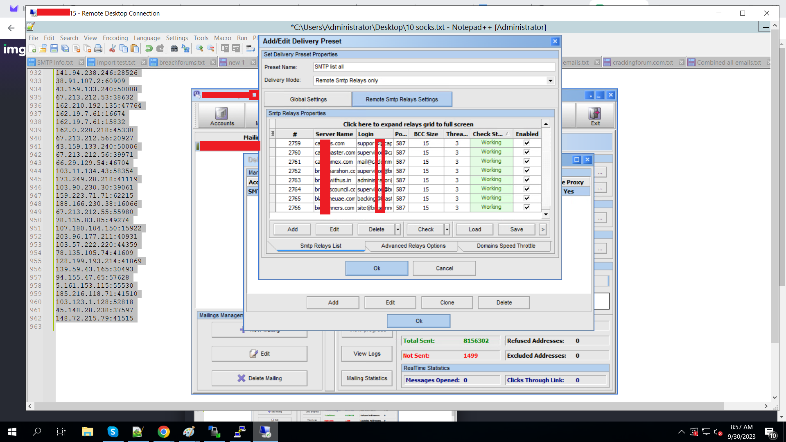Click View Logs button
The height and width of the screenshot is (442, 786).
(367, 354)
